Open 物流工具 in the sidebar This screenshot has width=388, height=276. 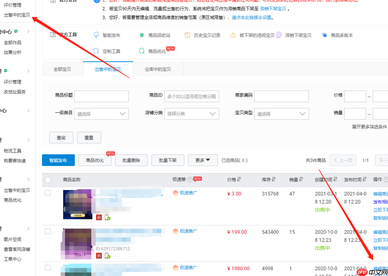[13, 151]
